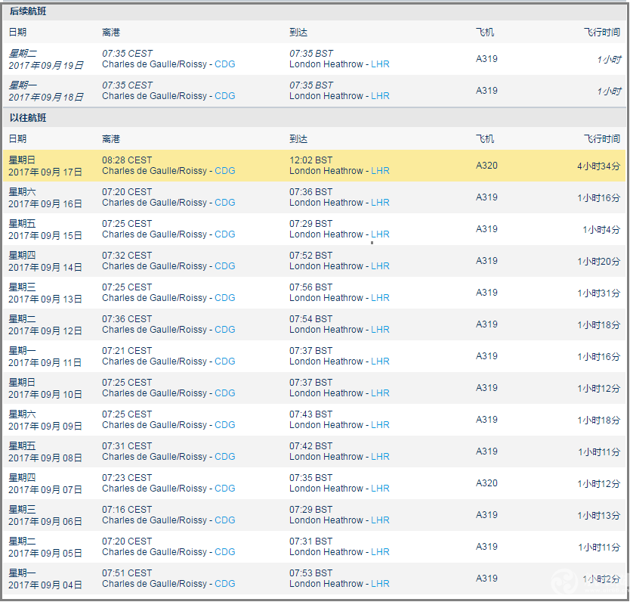The height and width of the screenshot is (602, 630).
Task: Open CDG link in 06 Sept row
Action: (x=224, y=520)
